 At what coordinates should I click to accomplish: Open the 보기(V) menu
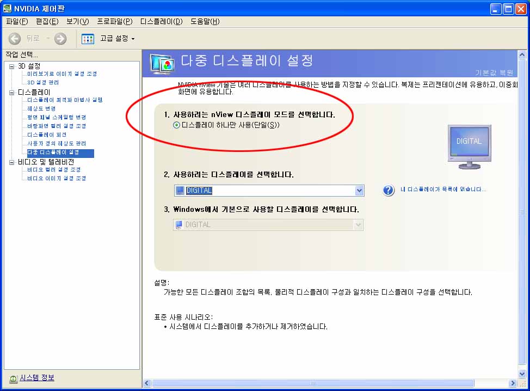point(77,22)
